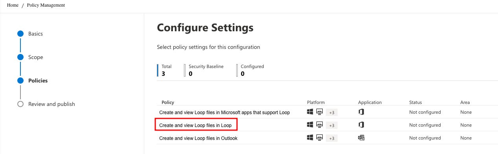Expand +3 platforms in Outlook row
The height and width of the screenshot is (154, 498).
pyautogui.click(x=332, y=138)
